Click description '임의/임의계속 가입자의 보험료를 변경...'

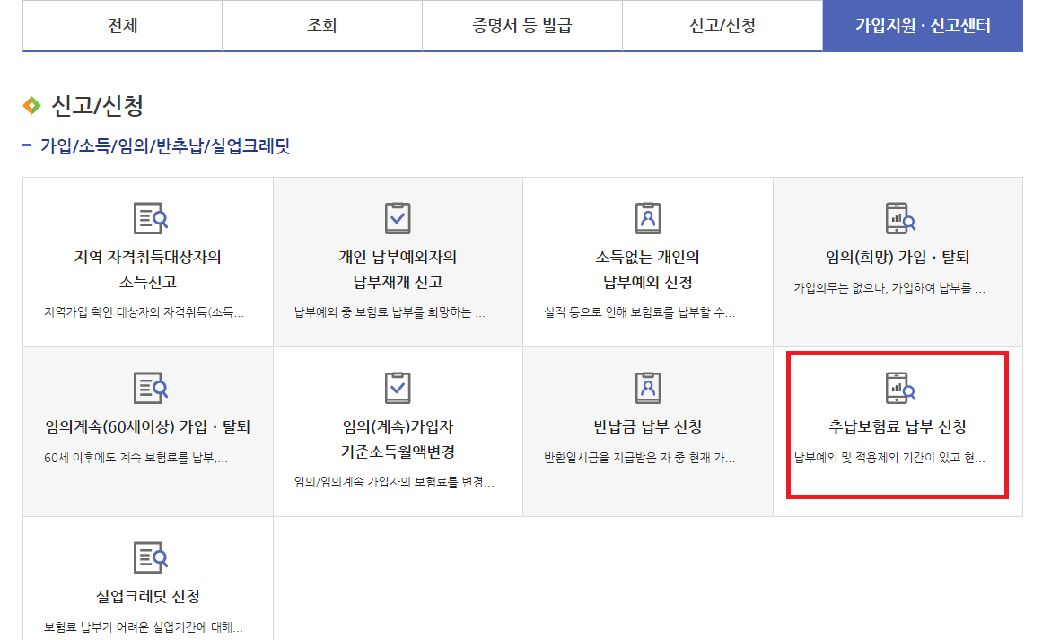pyautogui.click(x=393, y=482)
